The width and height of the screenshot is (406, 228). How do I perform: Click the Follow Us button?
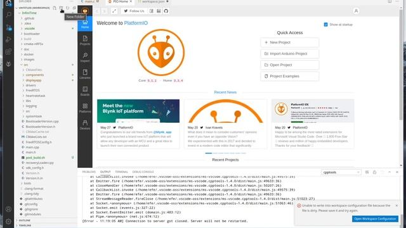tap(134, 11)
